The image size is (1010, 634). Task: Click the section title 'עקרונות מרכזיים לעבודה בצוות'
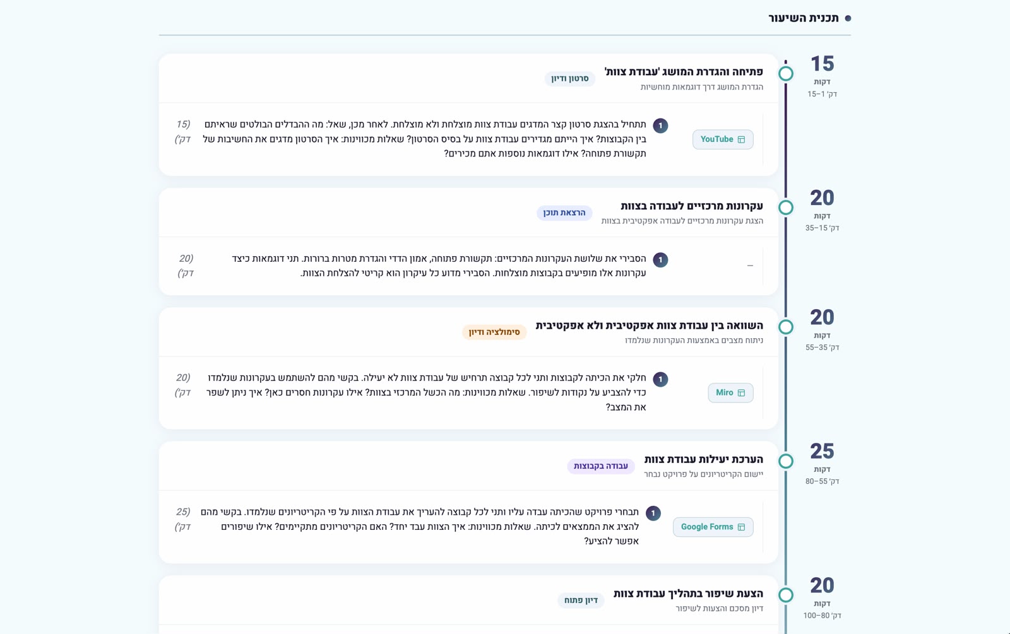(692, 206)
